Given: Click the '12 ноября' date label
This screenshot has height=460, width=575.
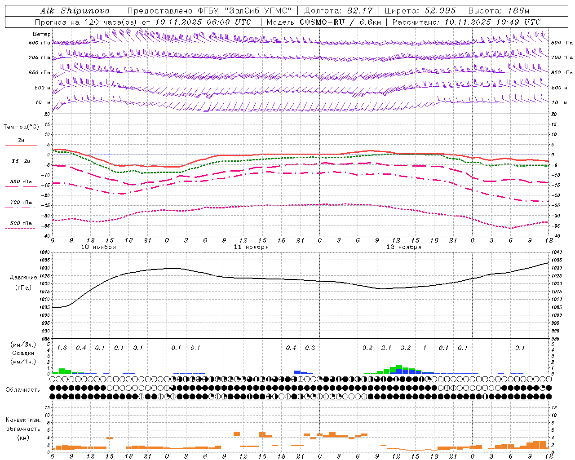Looking at the screenshot, I should coord(404,247).
